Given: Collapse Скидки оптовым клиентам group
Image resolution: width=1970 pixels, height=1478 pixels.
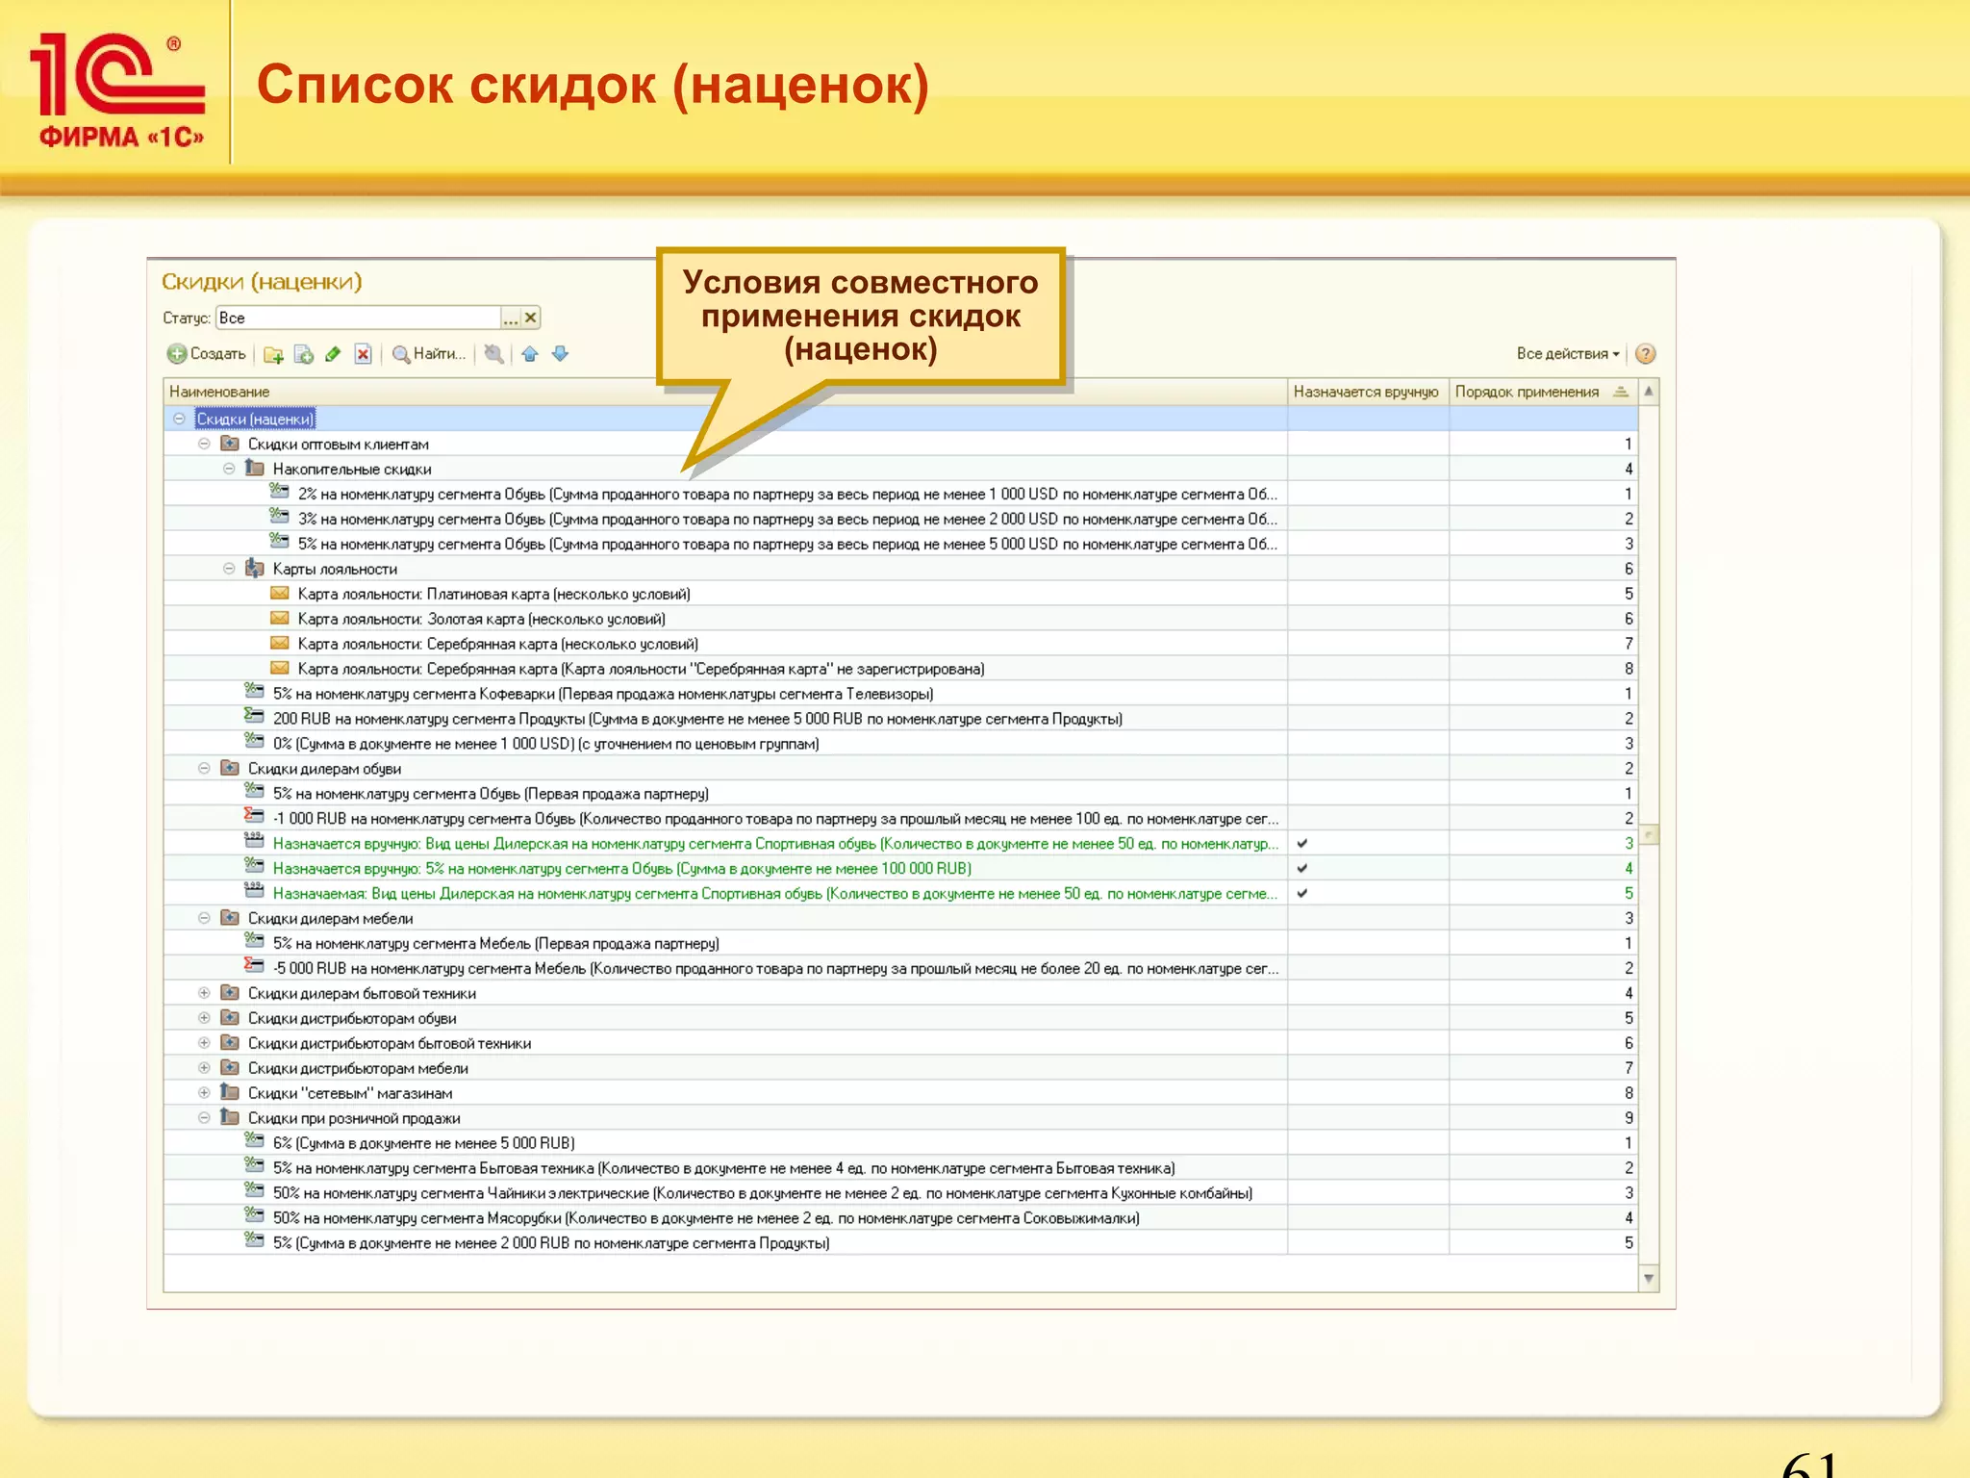Looking at the screenshot, I should [204, 444].
